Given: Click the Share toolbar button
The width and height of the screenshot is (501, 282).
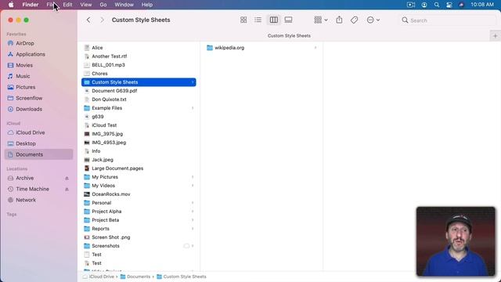Looking at the screenshot, I should (x=339, y=20).
